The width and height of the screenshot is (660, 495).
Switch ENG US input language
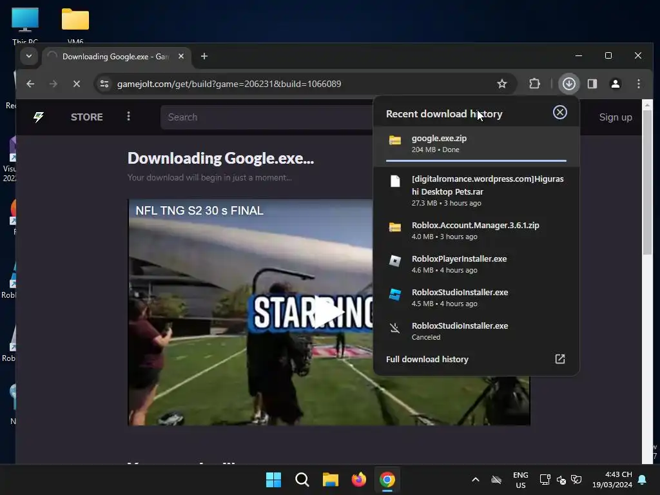tap(521, 480)
